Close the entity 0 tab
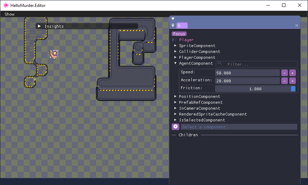Viewport: 308px width, 185px height. tap(297, 26)
